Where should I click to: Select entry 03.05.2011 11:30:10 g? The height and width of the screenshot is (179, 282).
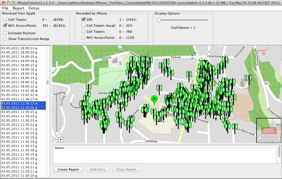click(x=23, y=176)
